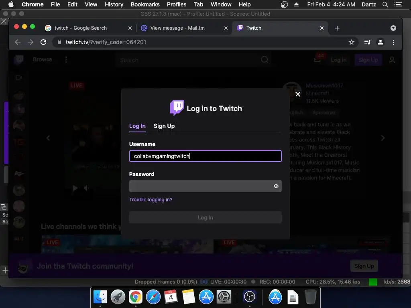Image resolution: width=411 pixels, height=308 pixels.
Task: Mute the featured stream volume
Action: (86, 188)
